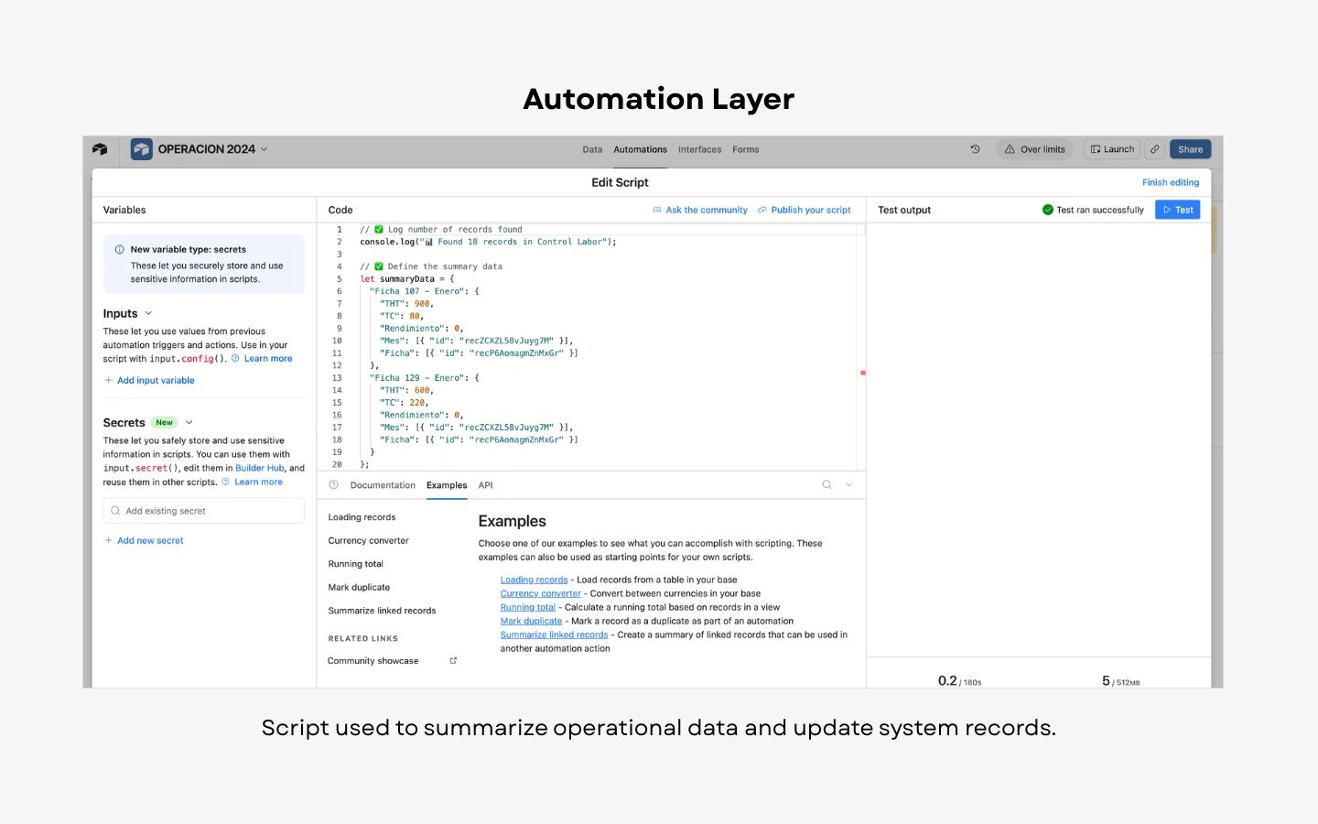Viewport: 1318px width, 824px height.
Task: Click the help question mark icon near Documentation
Action: 334,485
